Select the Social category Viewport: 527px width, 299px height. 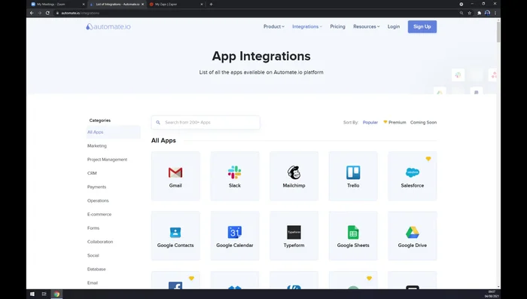tap(93, 255)
